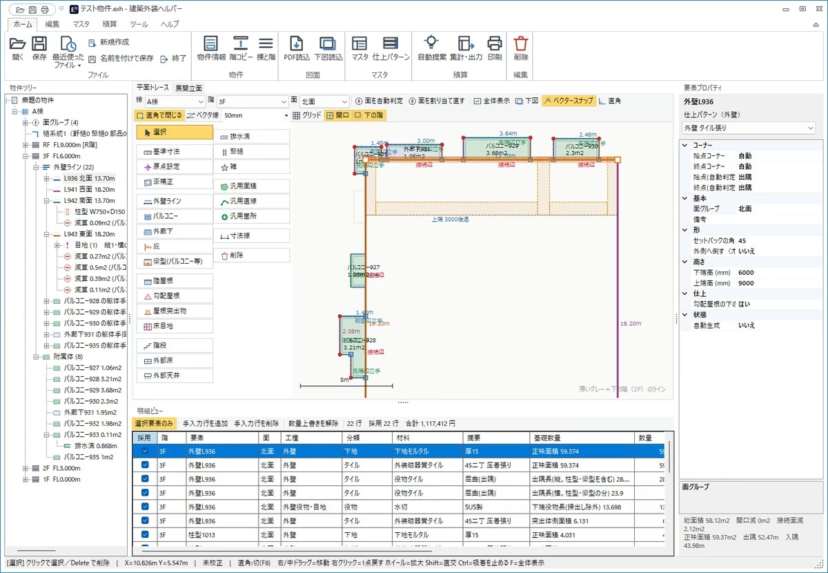This screenshot has width=828, height=573.
Task: Click the 階コピー ribbon icon
Action: 241,50
